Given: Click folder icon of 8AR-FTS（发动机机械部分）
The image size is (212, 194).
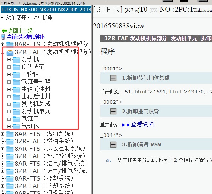Looking at the screenshot, I should [x=10, y=44].
